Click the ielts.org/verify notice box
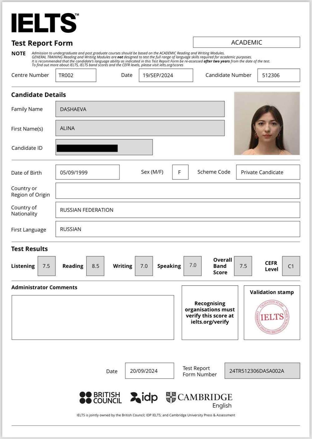The width and height of the screenshot is (312, 439). pyautogui.click(x=210, y=312)
